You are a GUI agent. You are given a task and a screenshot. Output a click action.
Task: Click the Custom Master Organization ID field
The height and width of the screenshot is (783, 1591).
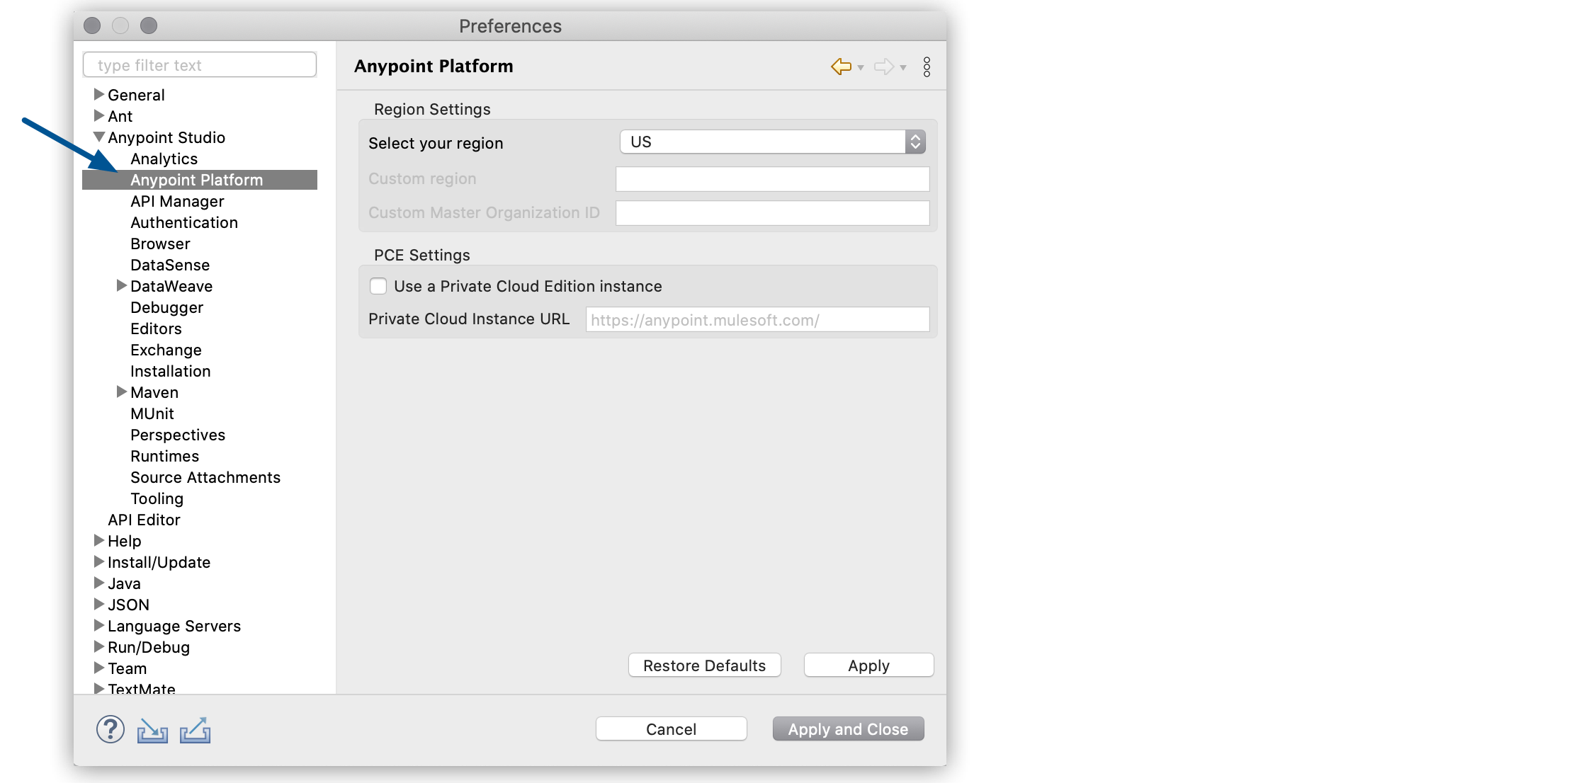tap(774, 213)
